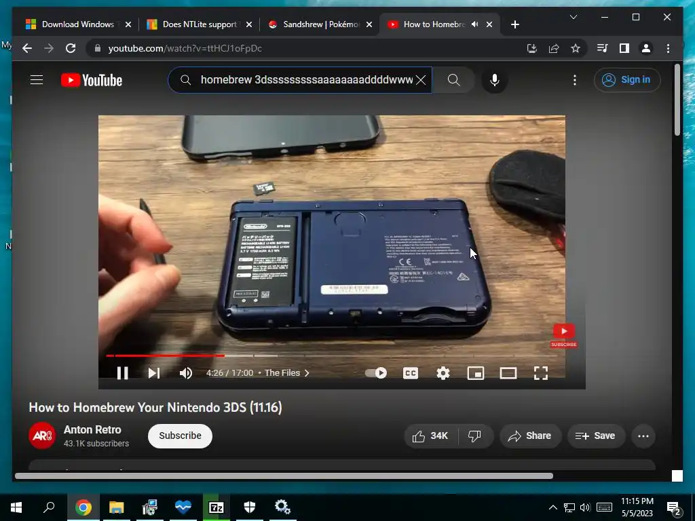Show hidden system tray icons
The width and height of the screenshot is (695, 521).
(x=552, y=507)
